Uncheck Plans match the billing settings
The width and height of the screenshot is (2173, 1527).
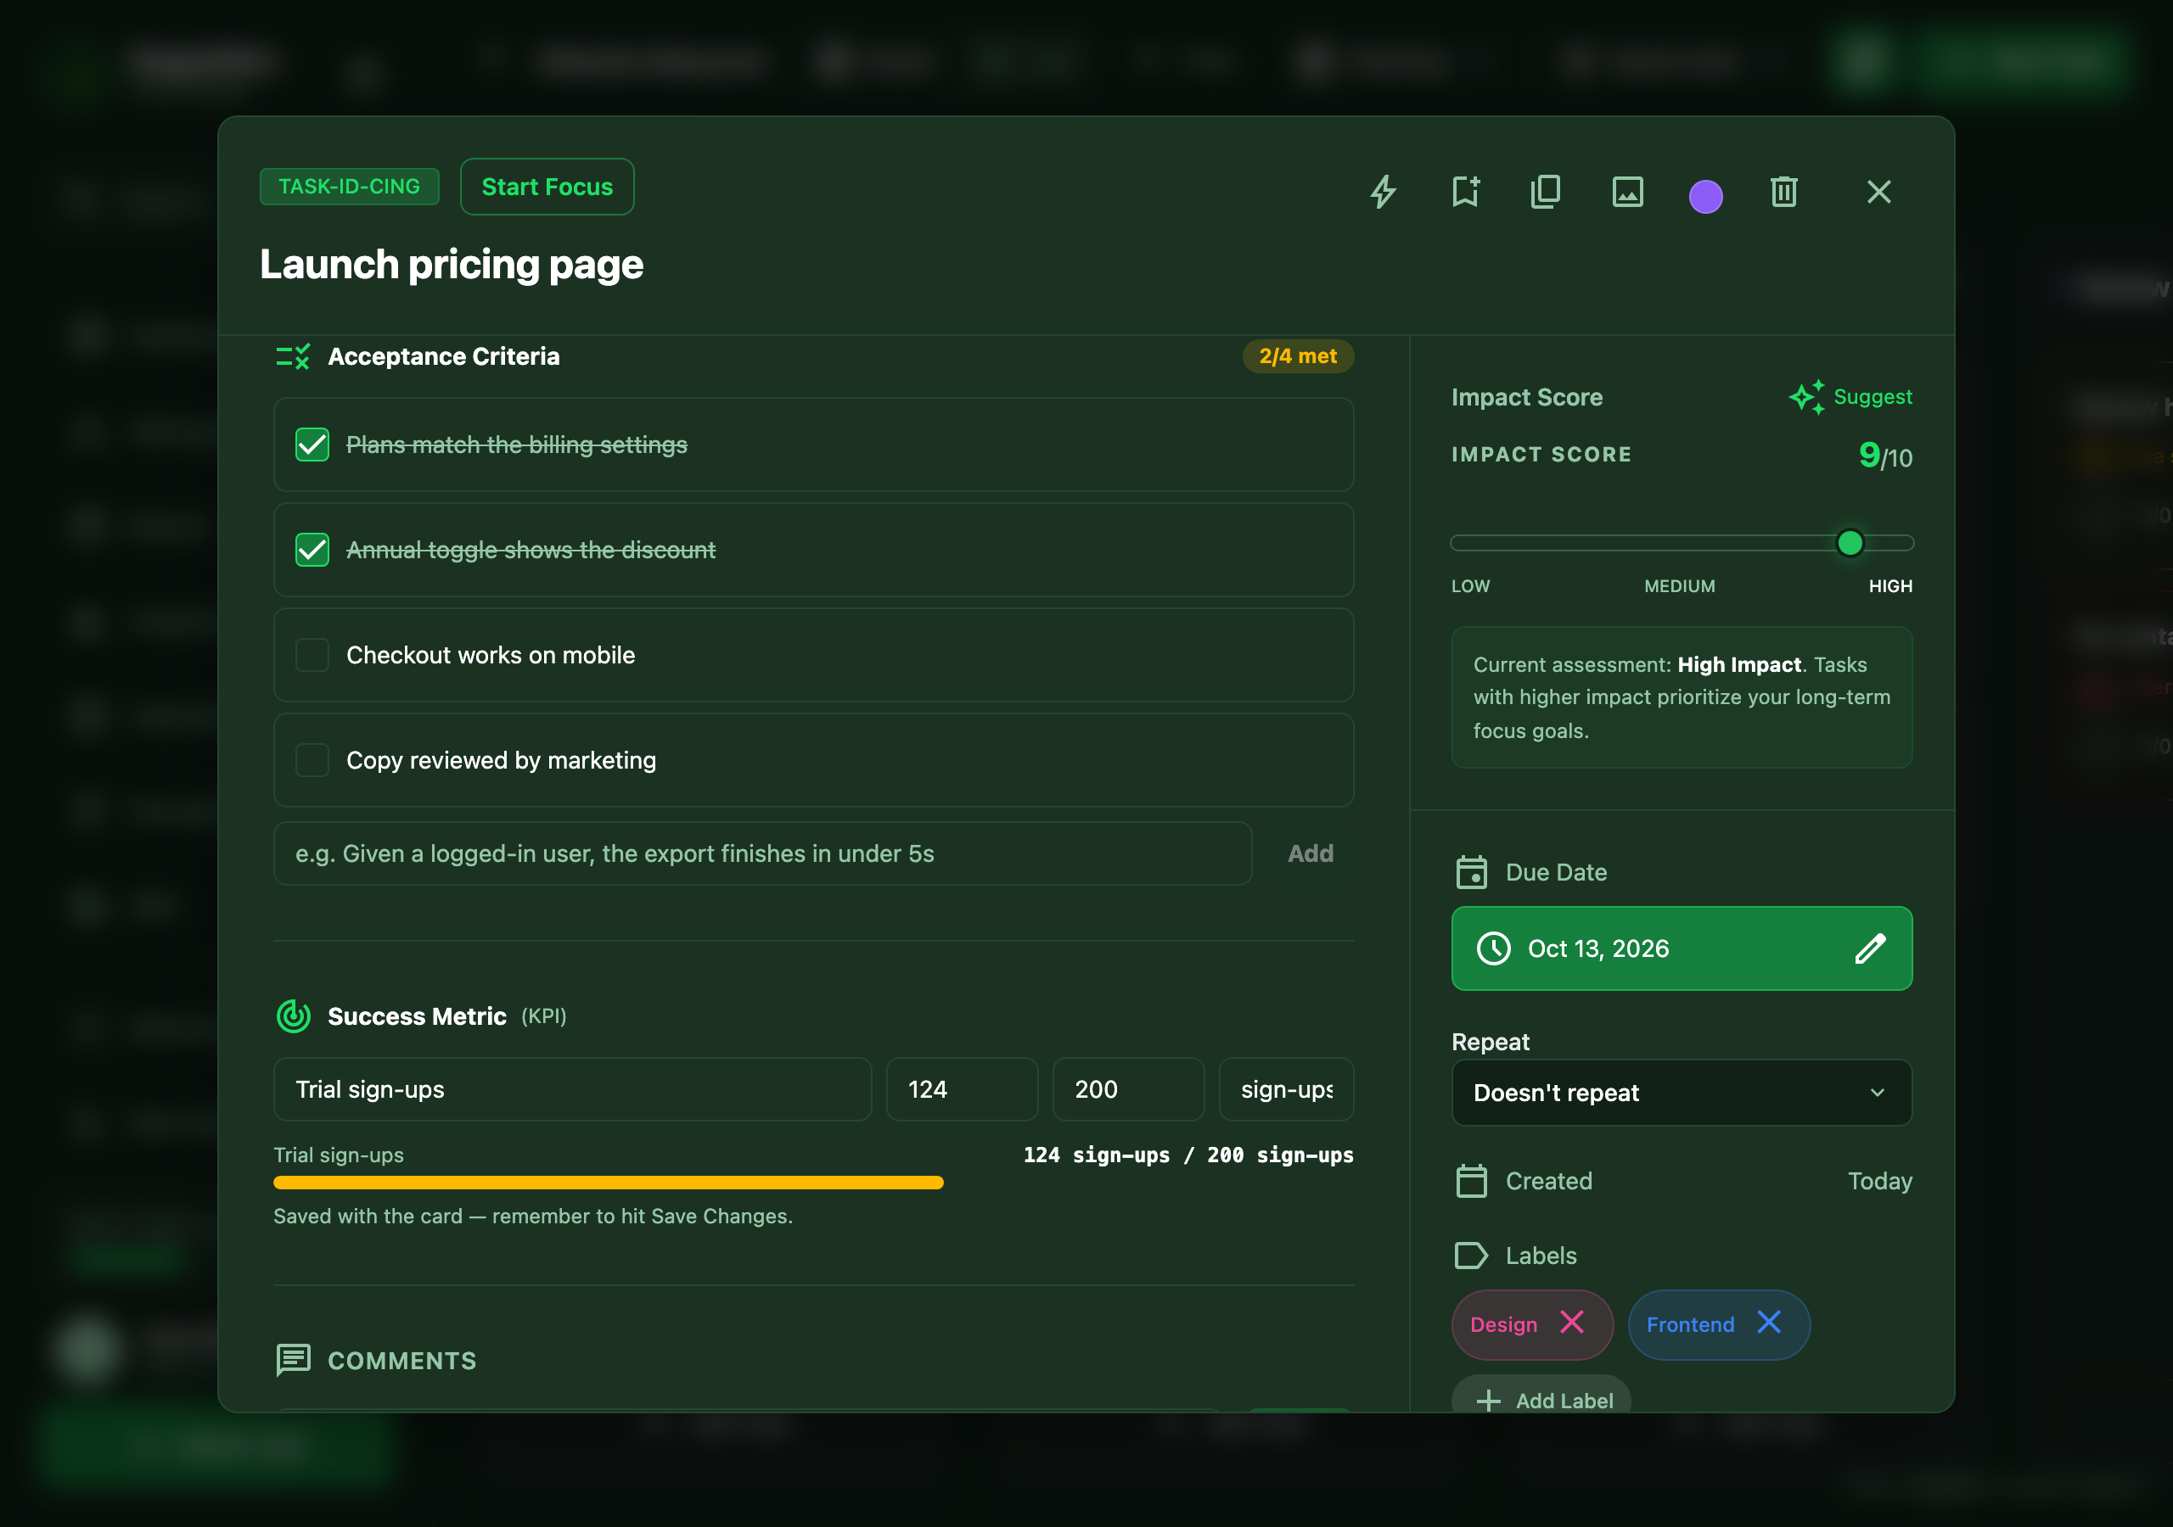[x=312, y=445]
